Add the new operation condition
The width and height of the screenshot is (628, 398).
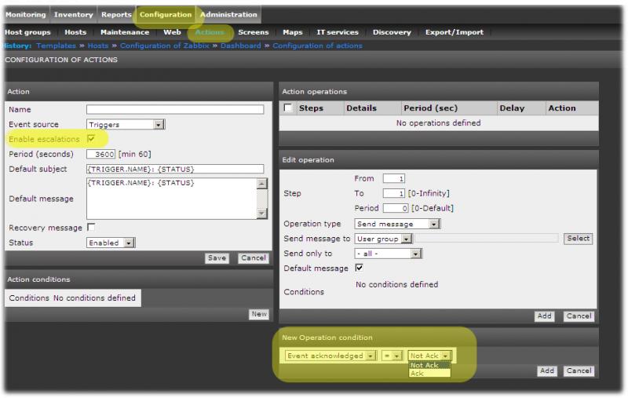pos(546,371)
